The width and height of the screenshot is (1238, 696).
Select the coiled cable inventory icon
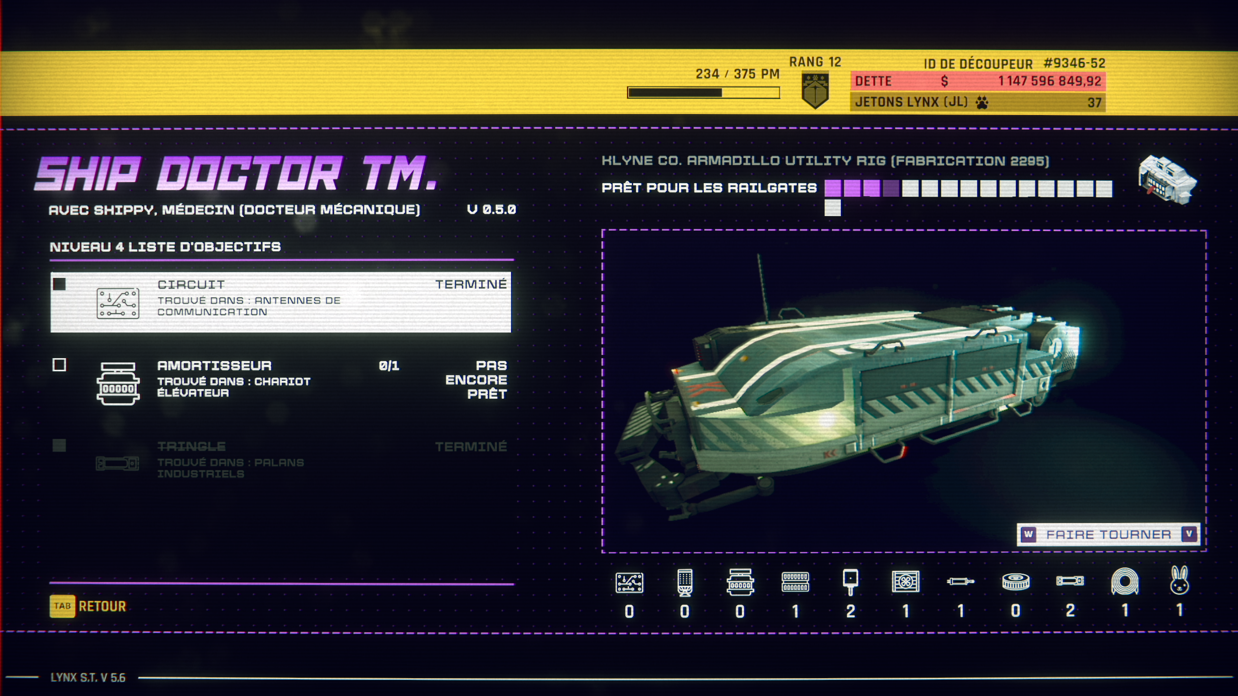(1125, 581)
